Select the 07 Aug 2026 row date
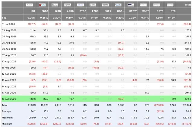 click(x=9, y=55)
